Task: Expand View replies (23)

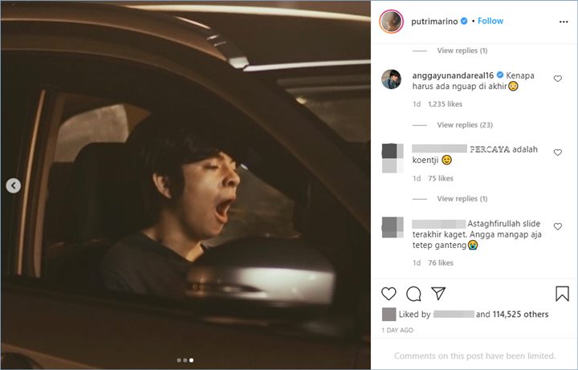Action: click(465, 125)
